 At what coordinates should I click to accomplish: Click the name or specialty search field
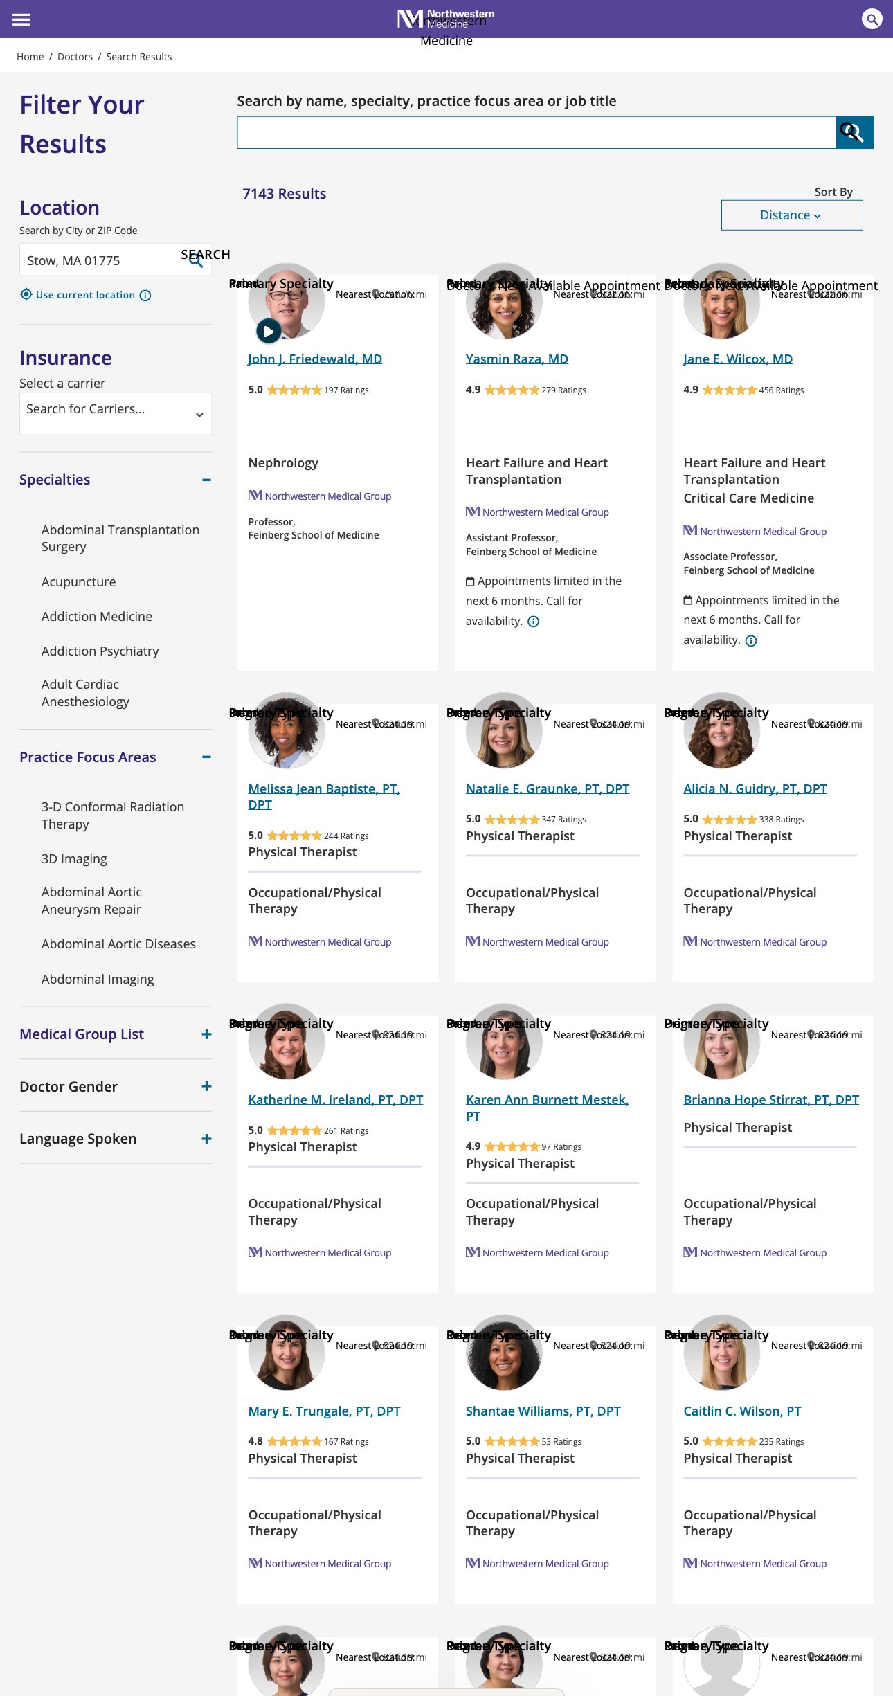pos(536,132)
